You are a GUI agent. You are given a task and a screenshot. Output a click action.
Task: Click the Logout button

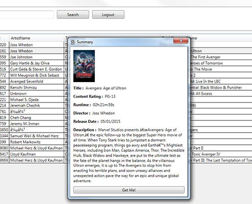point(108,15)
